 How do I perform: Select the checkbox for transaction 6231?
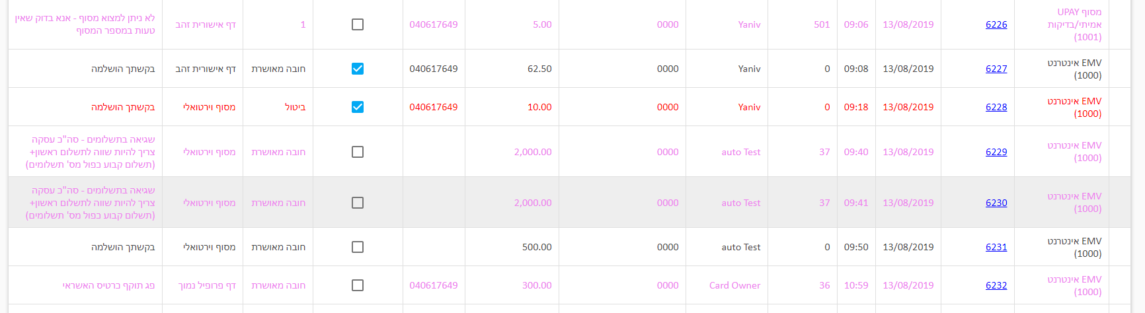[x=358, y=247]
